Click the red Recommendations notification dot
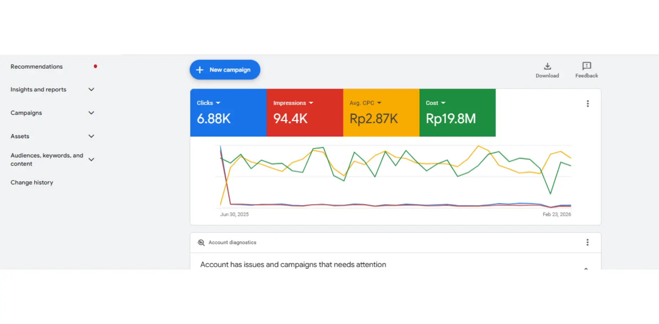The image size is (659, 324). (95, 67)
